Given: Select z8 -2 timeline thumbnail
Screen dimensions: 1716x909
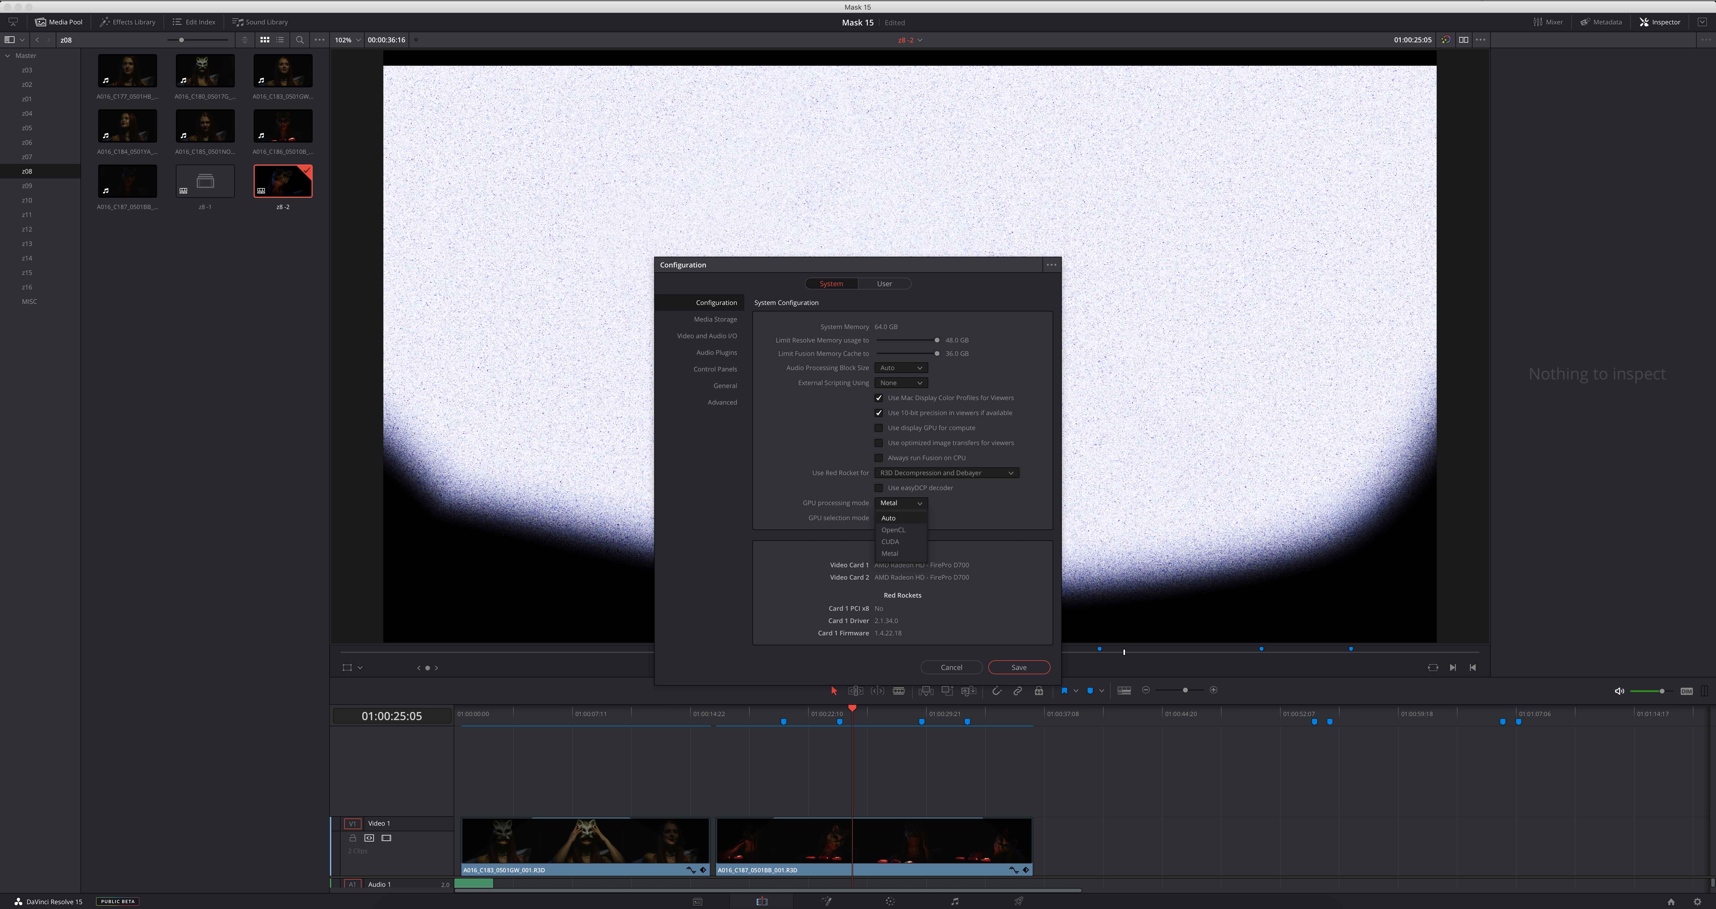Looking at the screenshot, I should [283, 181].
